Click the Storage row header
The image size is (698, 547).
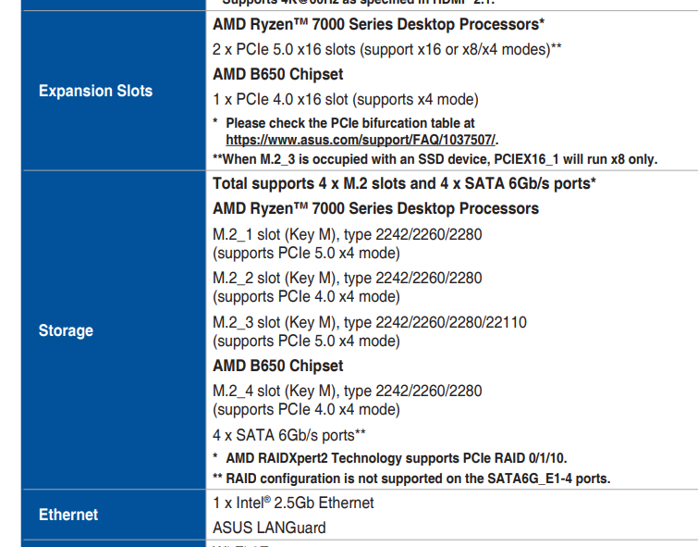66,330
